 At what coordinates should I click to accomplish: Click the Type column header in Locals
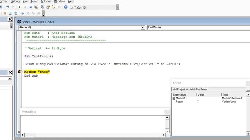pos(234,94)
